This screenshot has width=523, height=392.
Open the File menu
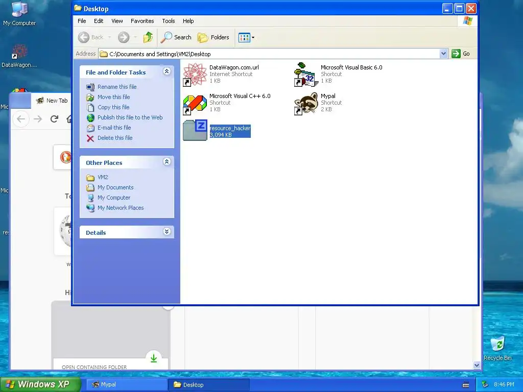click(82, 21)
